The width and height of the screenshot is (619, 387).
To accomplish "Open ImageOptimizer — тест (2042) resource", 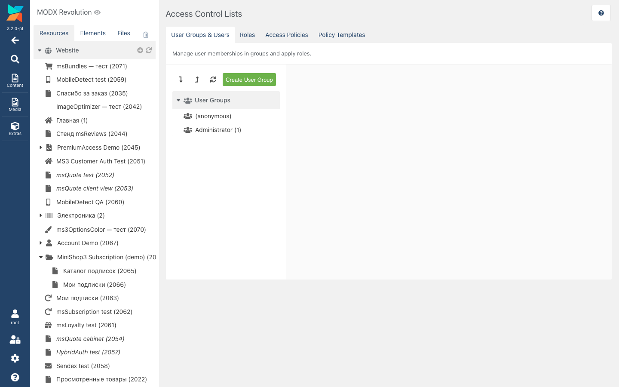I will coord(99,107).
